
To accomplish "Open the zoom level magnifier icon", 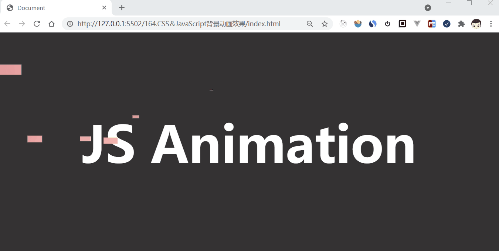I will [310, 24].
